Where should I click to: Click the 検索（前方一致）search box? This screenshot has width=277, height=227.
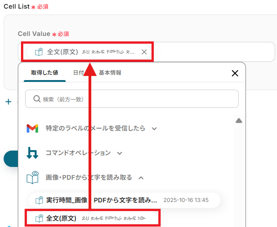point(132,99)
